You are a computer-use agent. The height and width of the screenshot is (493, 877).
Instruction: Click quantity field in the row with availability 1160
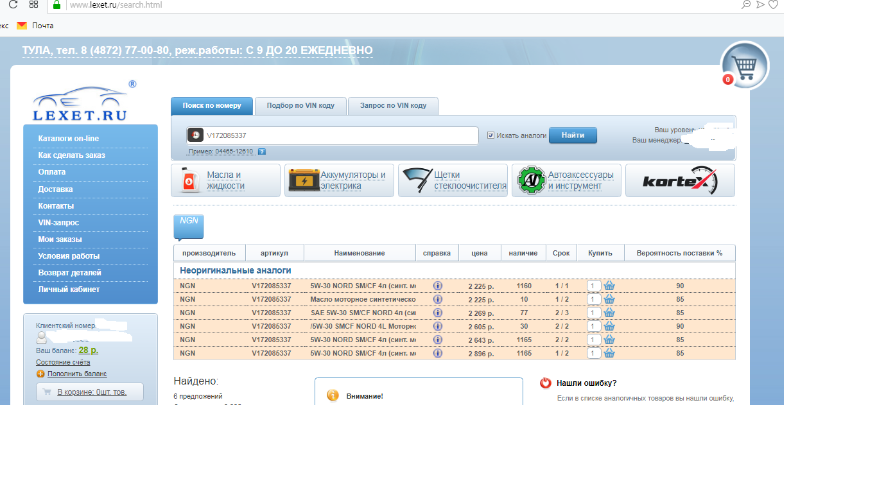click(594, 286)
